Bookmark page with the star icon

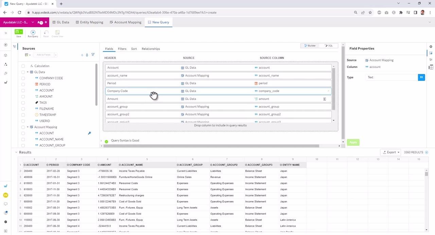tap(370, 13)
